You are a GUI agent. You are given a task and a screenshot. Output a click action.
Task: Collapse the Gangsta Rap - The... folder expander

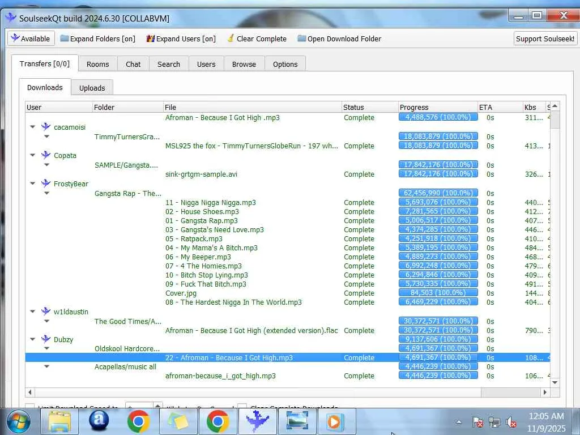[46, 193]
